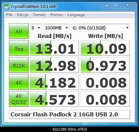Maximize the CrystalDiskMark window

115,5
